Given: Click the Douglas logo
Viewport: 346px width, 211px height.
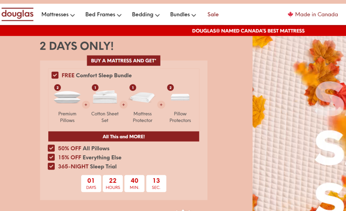Looking at the screenshot, I should pos(18,14).
